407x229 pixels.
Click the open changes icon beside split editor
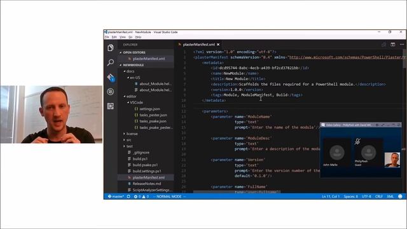pyautogui.click(x=383, y=45)
